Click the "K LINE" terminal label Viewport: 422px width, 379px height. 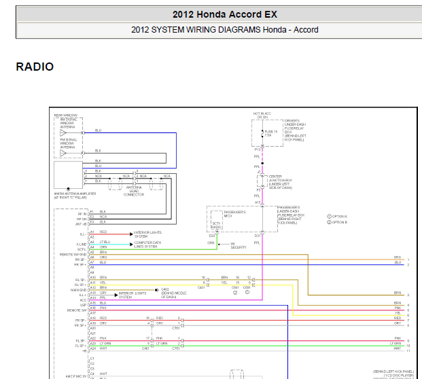click(x=82, y=245)
